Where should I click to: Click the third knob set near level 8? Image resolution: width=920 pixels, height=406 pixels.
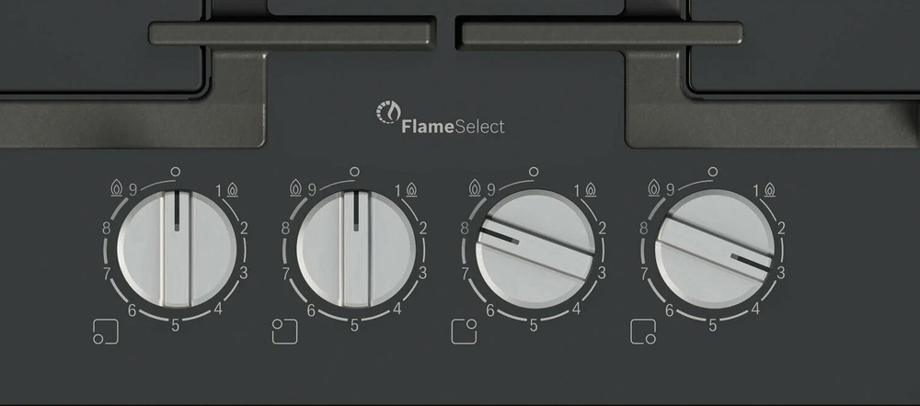(x=535, y=248)
